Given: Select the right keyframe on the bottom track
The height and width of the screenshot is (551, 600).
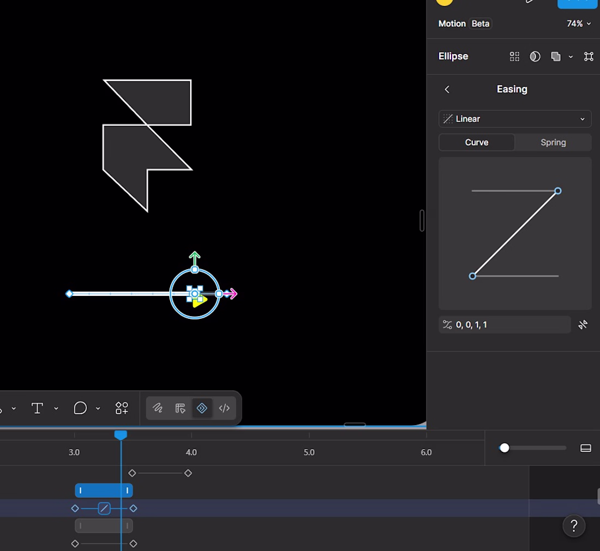Looking at the screenshot, I should (133, 543).
